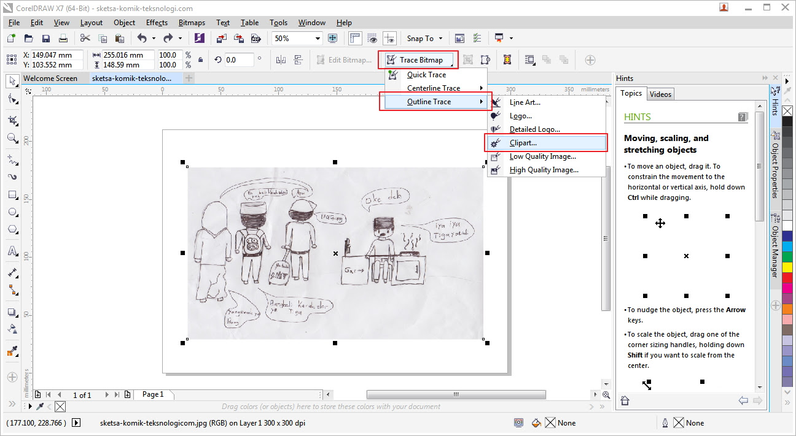This screenshot has height=436, width=796.
Task: Select the Artistic Media tool
Action: tap(12, 177)
